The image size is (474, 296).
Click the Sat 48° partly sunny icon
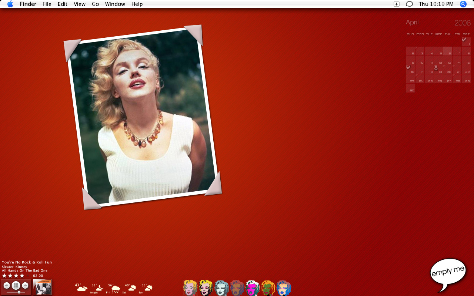tap(132, 287)
